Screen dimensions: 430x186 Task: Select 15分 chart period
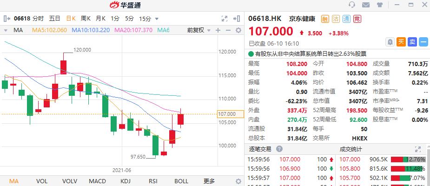(x=145, y=19)
